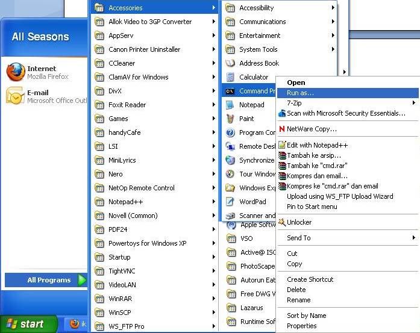Click the Scanner and Camera icon

click(x=230, y=216)
